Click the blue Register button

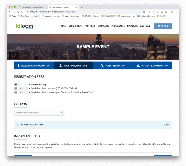coord(163,26)
